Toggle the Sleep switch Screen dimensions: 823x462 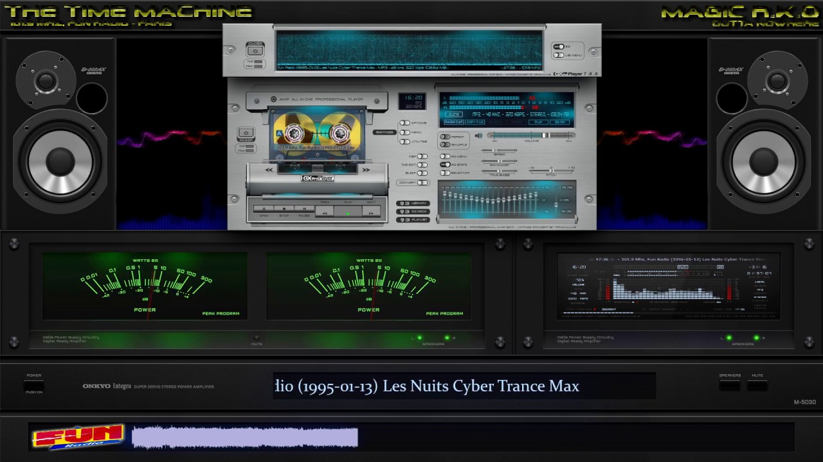click(422, 173)
